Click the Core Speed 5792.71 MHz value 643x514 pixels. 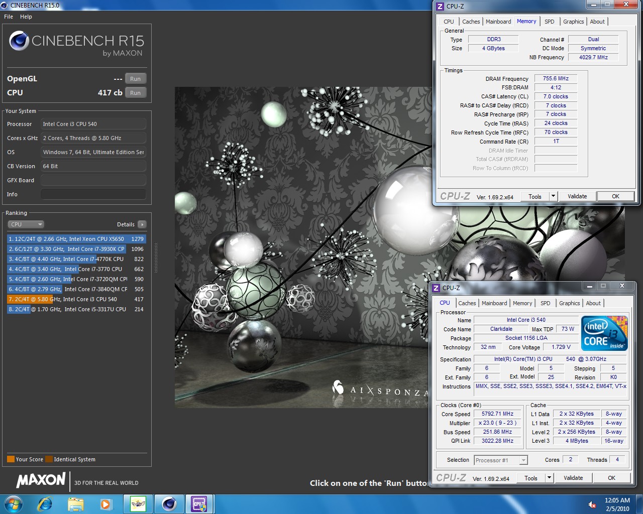[x=497, y=414]
